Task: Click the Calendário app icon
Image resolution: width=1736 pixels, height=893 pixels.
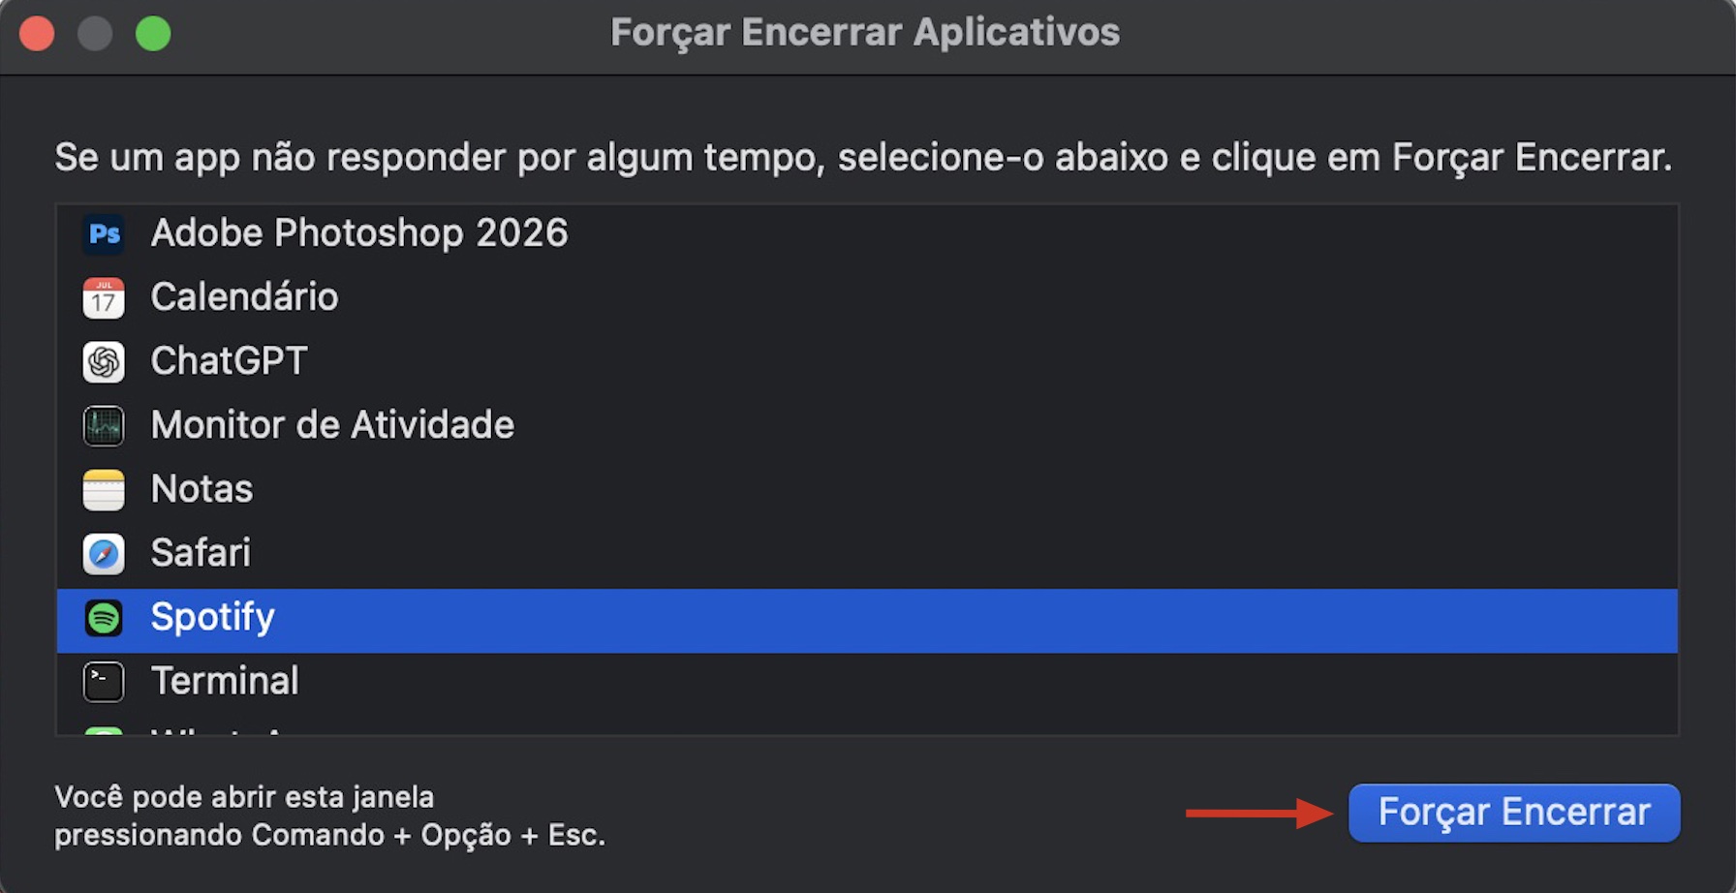Action: (x=104, y=297)
